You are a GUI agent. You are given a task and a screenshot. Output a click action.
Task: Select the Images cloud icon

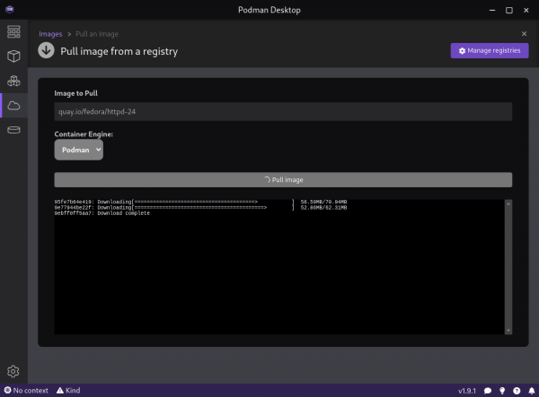(x=13, y=106)
